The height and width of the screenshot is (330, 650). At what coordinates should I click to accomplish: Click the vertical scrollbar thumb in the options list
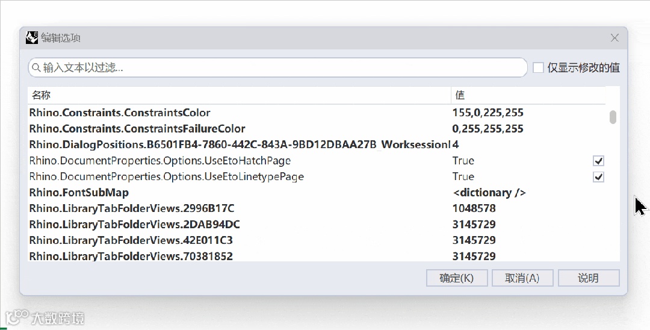click(x=613, y=117)
